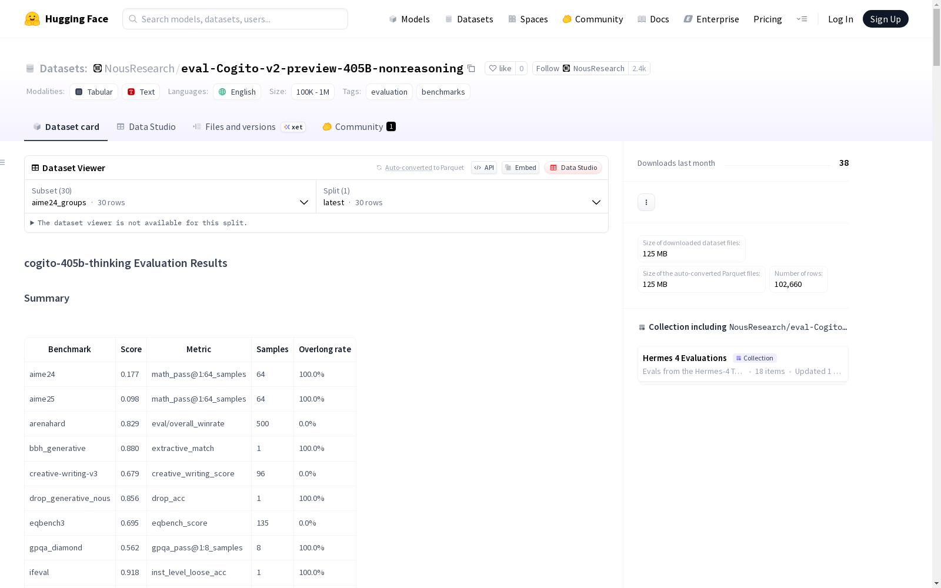Click the Sign Up button
Screen dimensions: 941x588
[x=885, y=19]
